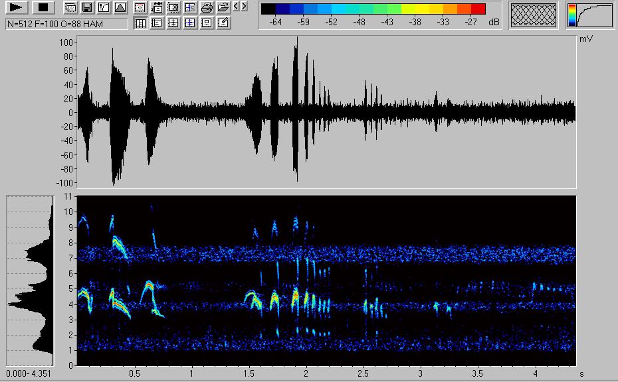Open a file with the folder icon

point(223,8)
